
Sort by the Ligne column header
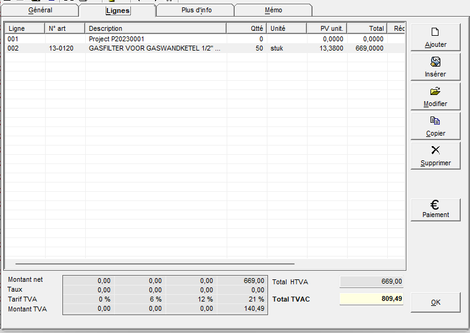pyautogui.click(x=25, y=28)
